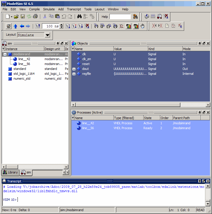Viewport: 212px width, 214px height.
Task: Click the Compile icon
Action: (x=147, y=16)
